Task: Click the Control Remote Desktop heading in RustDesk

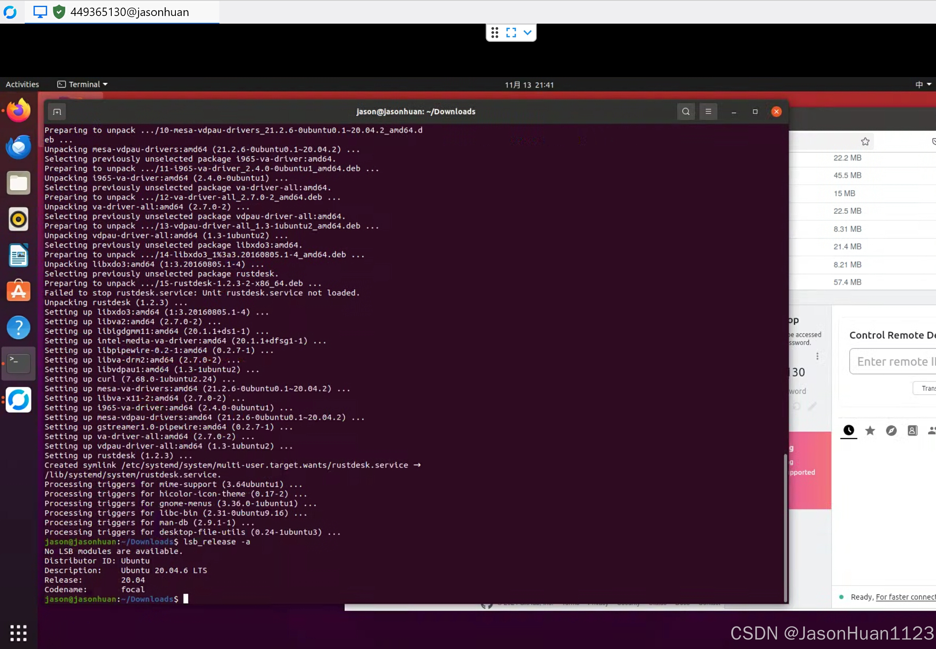Action: pos(892,335)
